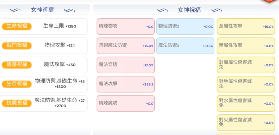Click the 女神祝福 section header
This screenshot has height=135, width=279.
(189, 10)
